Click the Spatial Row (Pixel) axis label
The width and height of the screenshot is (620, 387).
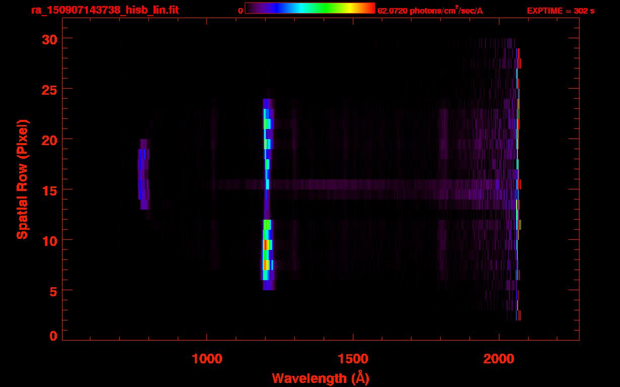(x=23, y=179)
